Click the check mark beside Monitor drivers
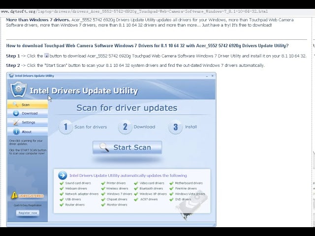 pos(103,205)
